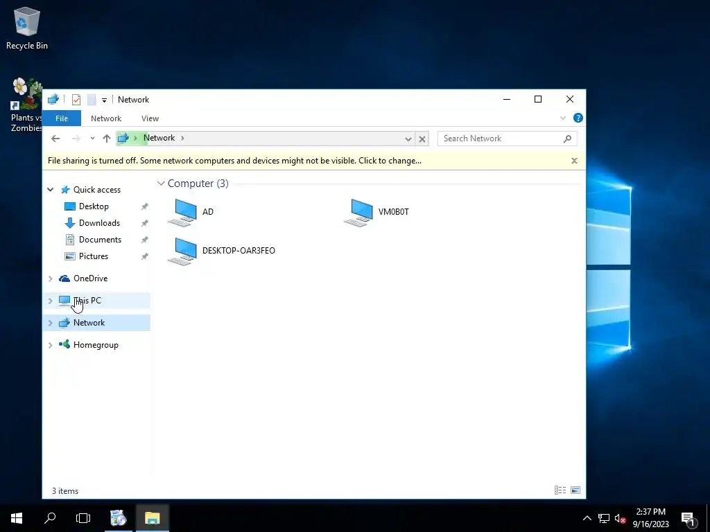Click the 3 items status bar text
Viewport: 710px width, 532px height.
pyautogui.click(x=65, y=491)
